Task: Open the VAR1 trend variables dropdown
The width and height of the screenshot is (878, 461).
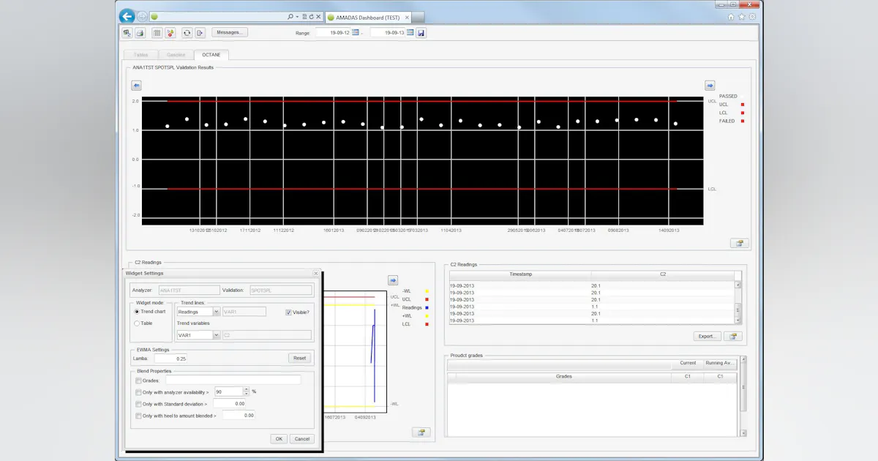Action: (217, 335)
